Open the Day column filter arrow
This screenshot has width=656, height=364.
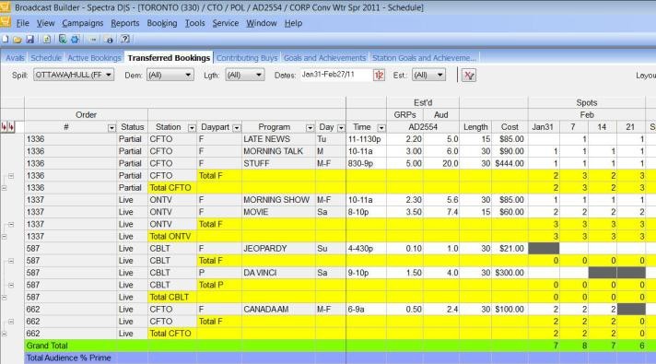pos(341,127)
